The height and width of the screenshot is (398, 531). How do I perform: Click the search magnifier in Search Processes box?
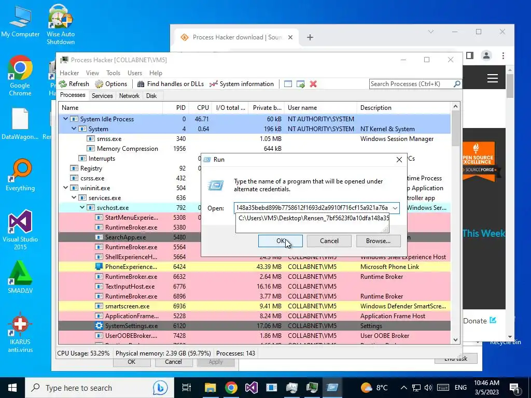point(457,83)
